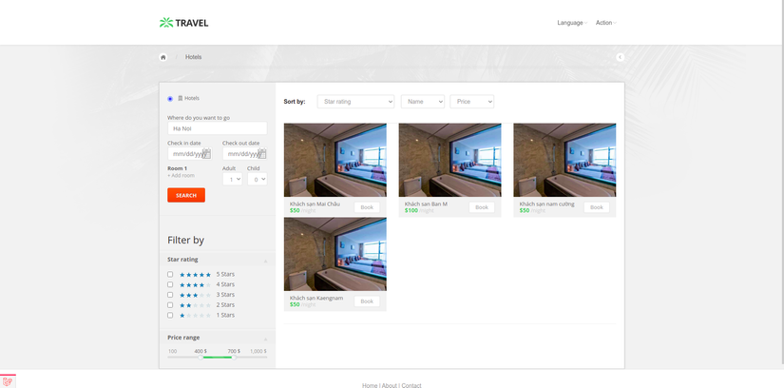Click the orange SEARCH button
Screen dimensions: 784x388
[x=186, y=195]
